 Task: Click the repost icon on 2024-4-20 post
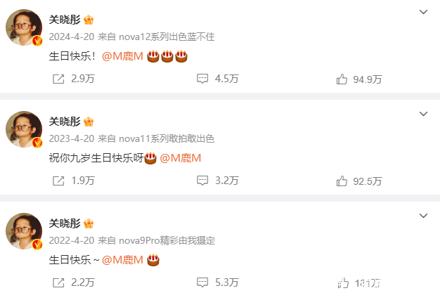pos(58,79)
